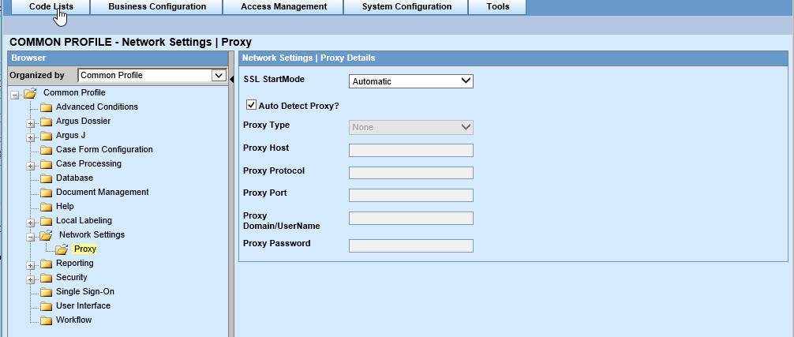Select Argus J in the tree
The width and height of the screenshot is (794, 337).
[x=70, y=135]
